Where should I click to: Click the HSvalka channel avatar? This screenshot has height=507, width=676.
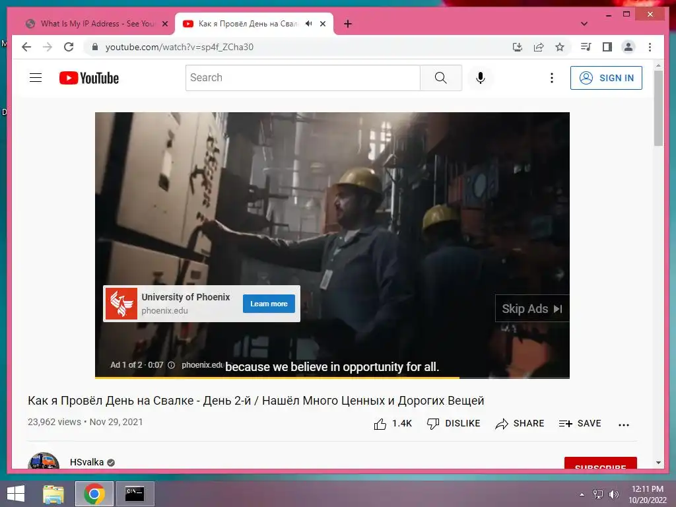[x=44, y=460]
